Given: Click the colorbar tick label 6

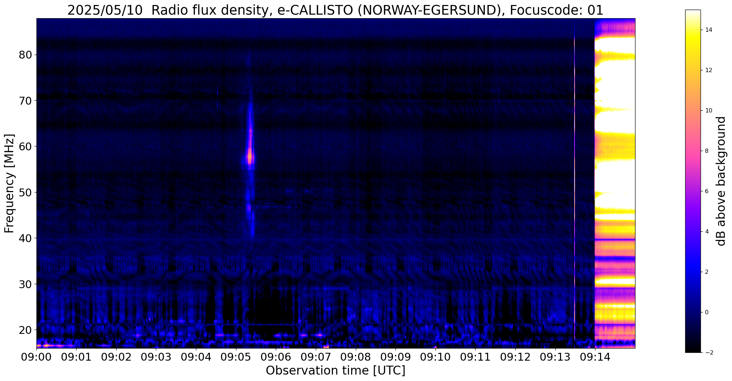Looking at the screenshot, I should 706,191.
